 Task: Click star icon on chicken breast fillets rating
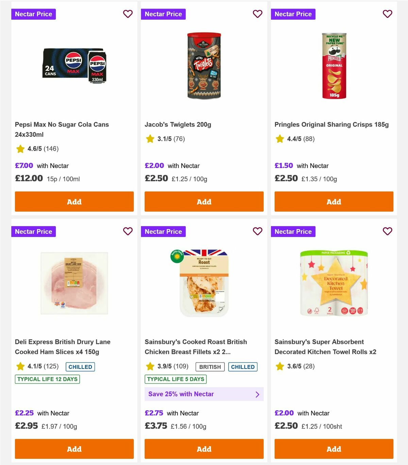click(150, 367)
